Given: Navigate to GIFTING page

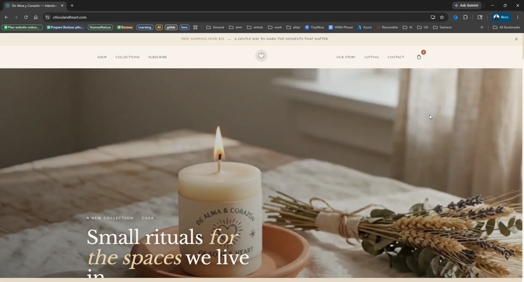Looking at the screenshot, I should point(372,57).
